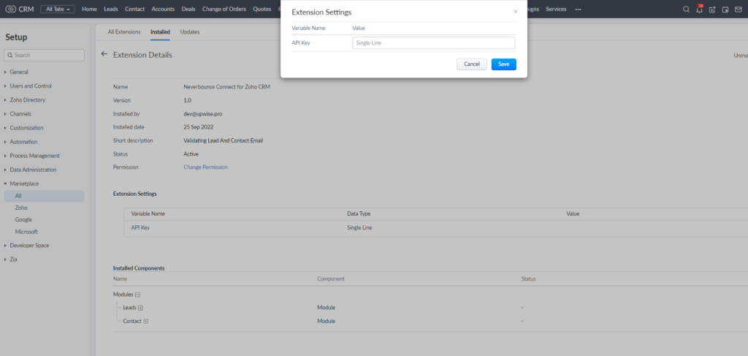Open Change of Orders tab
Screen dimensions: 748x356
pos(224,9)
